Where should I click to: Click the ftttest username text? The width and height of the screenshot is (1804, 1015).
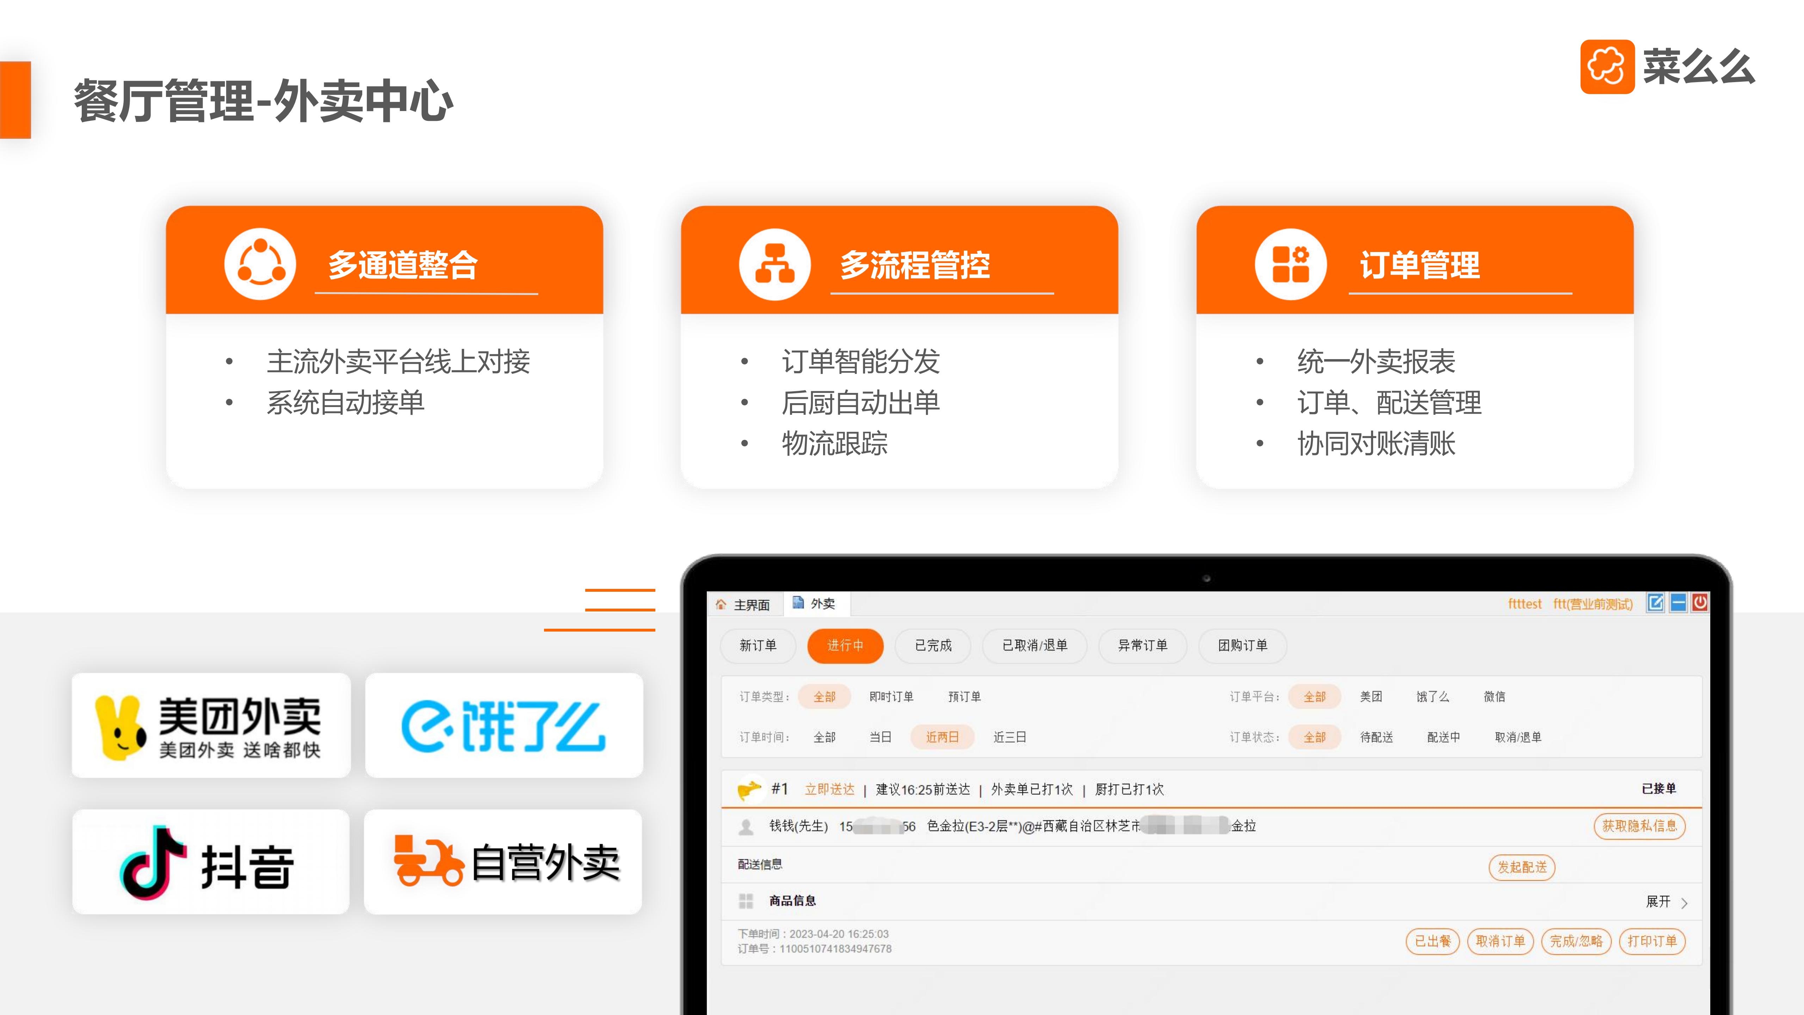pyautogui.click(x=1525, y=604)
